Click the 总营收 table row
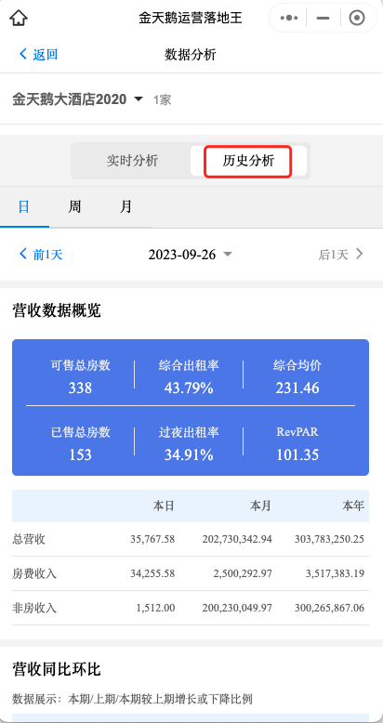This screenshot has height=723, width=383. [191, 539]
